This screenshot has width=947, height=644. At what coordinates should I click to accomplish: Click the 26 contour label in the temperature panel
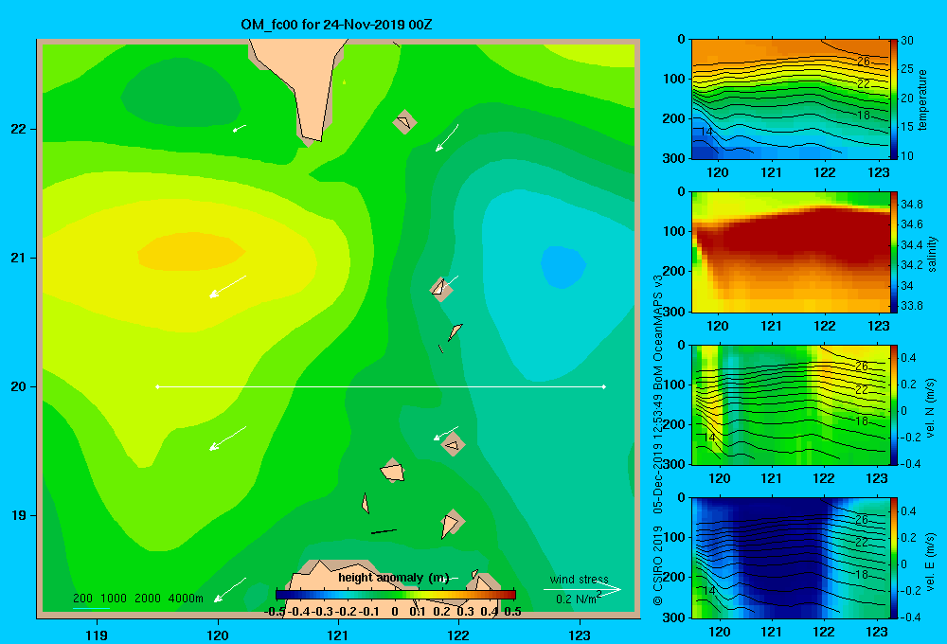pos(863,61)
